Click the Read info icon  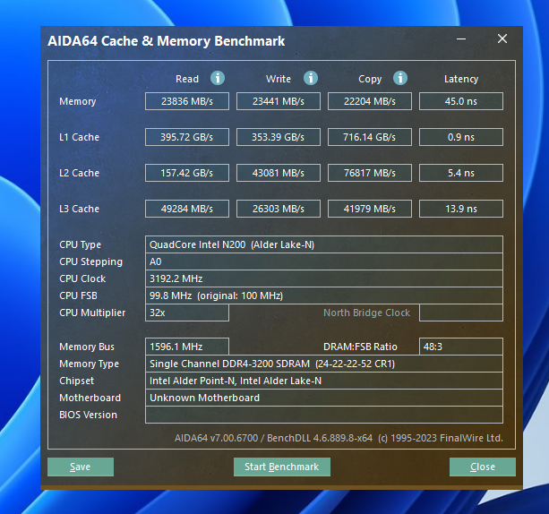click(x=218, y=78)
